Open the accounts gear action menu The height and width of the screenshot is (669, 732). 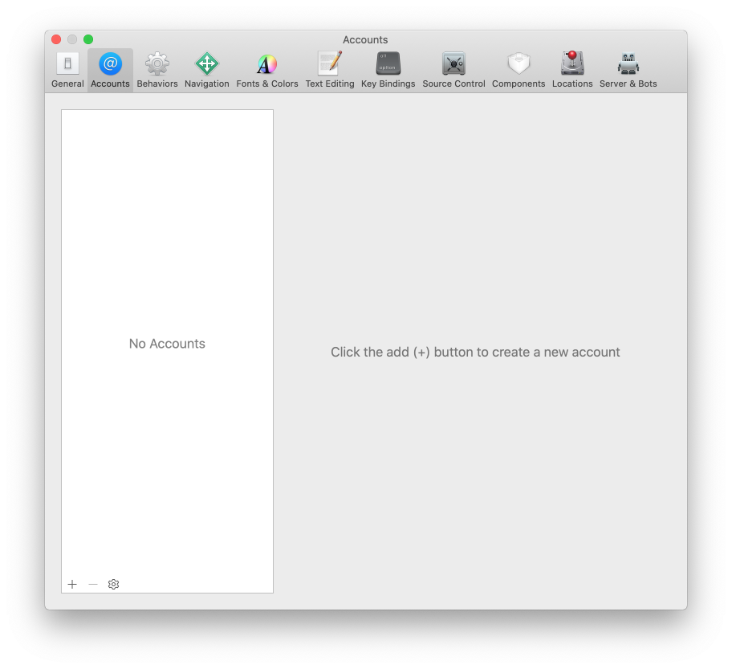(113, 584)
